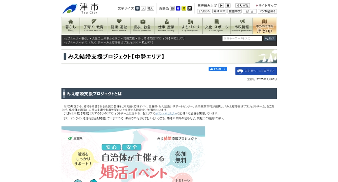Open the まちづくり menu
Screen dimensions: 338x182
190,26
